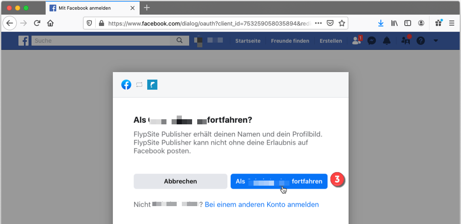Open Freunde finden
The height and width of the screenshot is (224, 461).
tap(290, 41)
